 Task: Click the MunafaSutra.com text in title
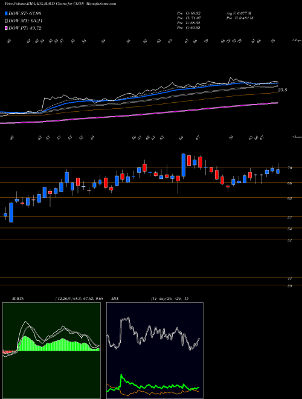point(101,4)
